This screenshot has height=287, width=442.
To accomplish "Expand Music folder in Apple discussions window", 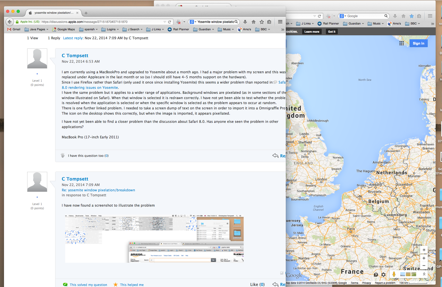I will pos(226,29).
